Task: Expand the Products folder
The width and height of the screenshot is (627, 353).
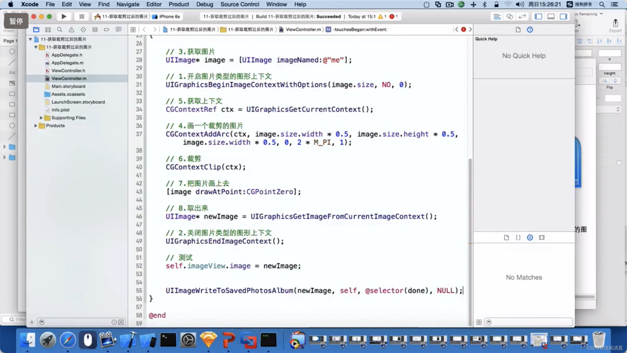Action: click(x=36, y=126)
